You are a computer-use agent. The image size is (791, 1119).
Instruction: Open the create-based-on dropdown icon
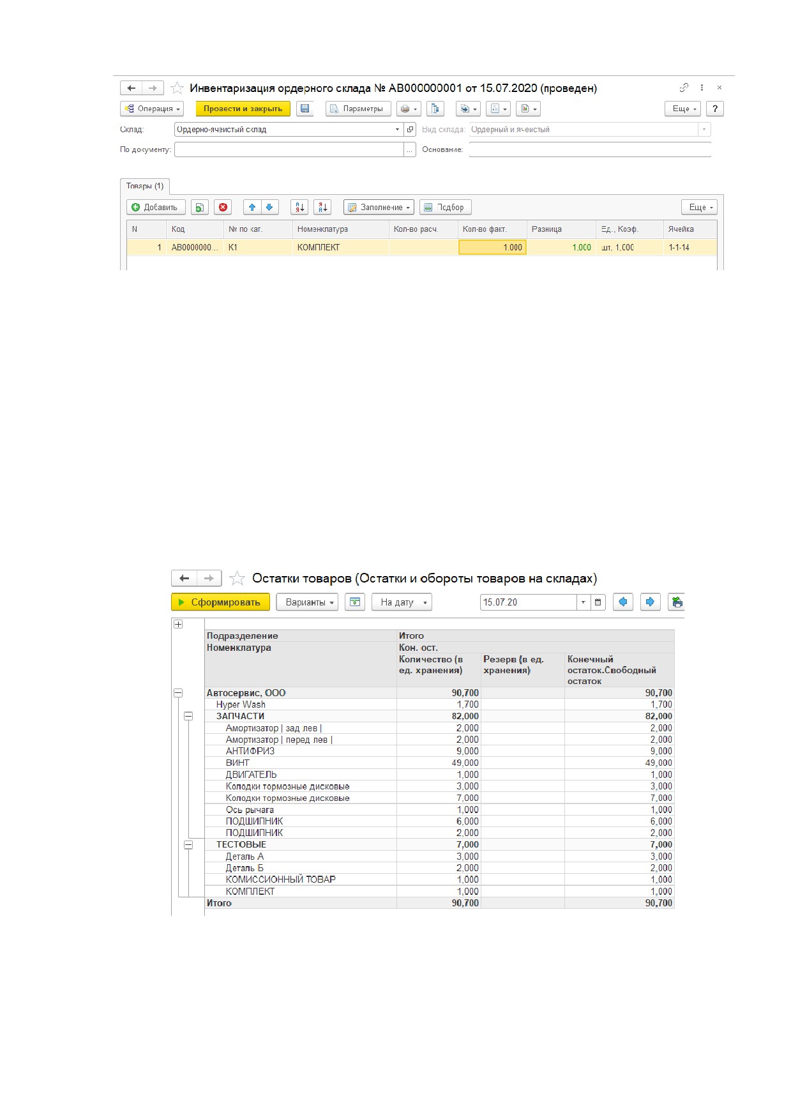point(469,109)
